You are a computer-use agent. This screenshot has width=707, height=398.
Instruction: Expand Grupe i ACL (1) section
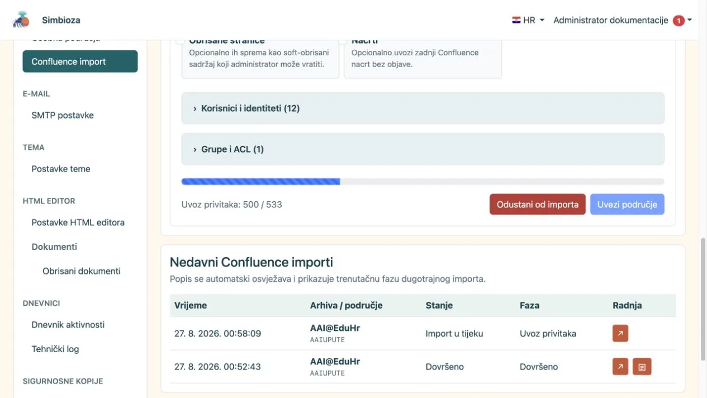pyautogui.click(x=423, y=149)
